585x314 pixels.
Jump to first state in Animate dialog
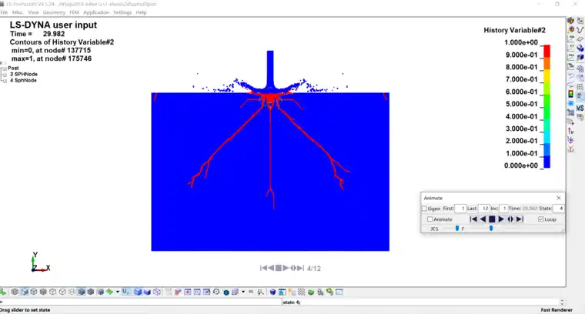473,219
